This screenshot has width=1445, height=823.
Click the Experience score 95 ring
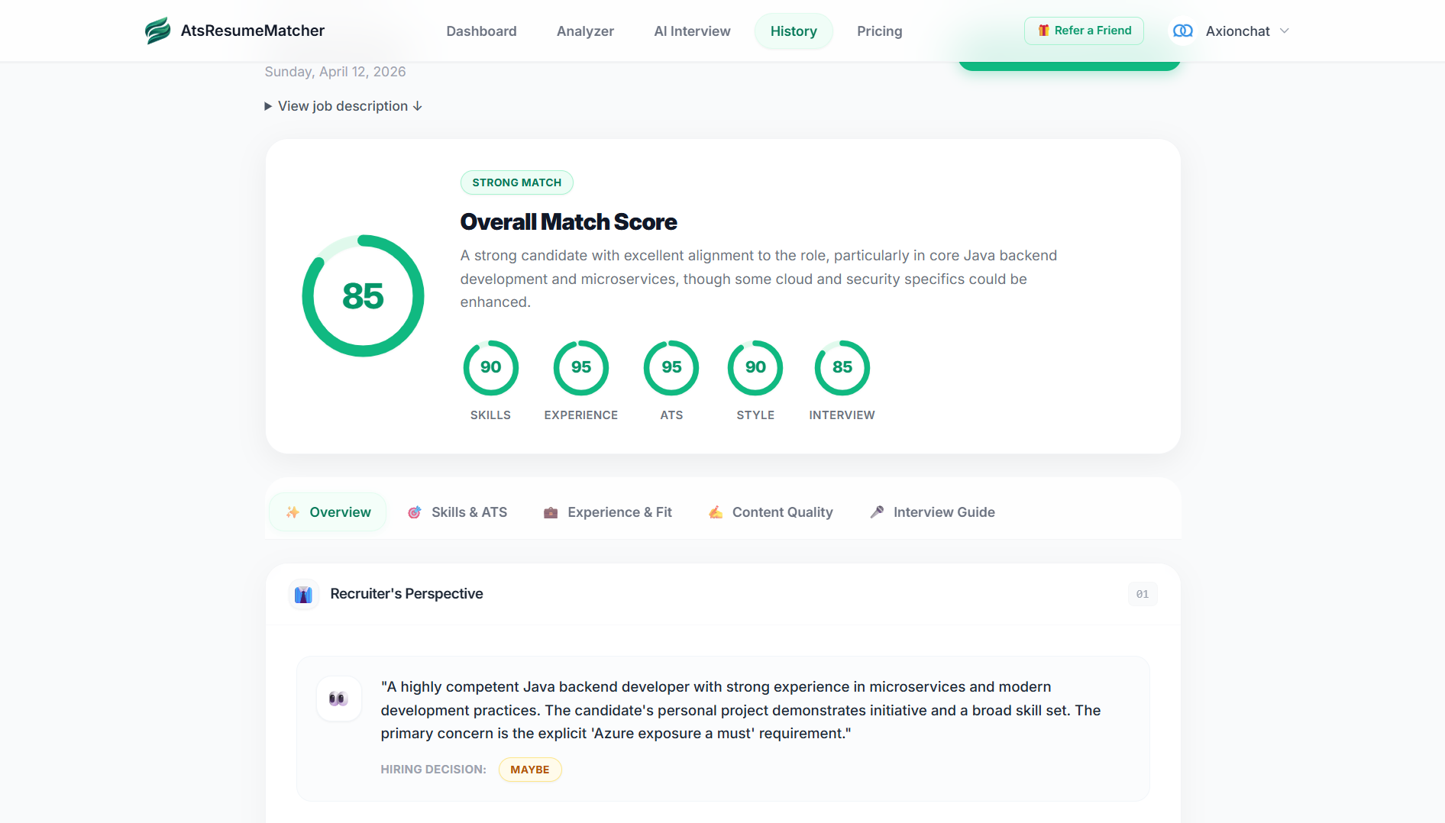pyautogui.click(x=580, y=367)
